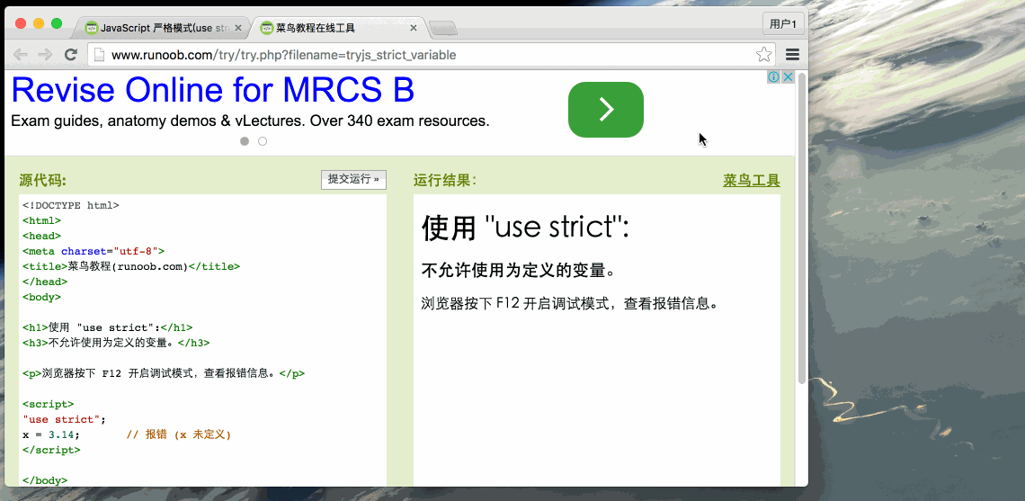Image resolution: width=1025 pixels, height=501 pixels.
Task: Open the 菜鸟工具 link
Action: pyautogui.click(x=752, y=181)
